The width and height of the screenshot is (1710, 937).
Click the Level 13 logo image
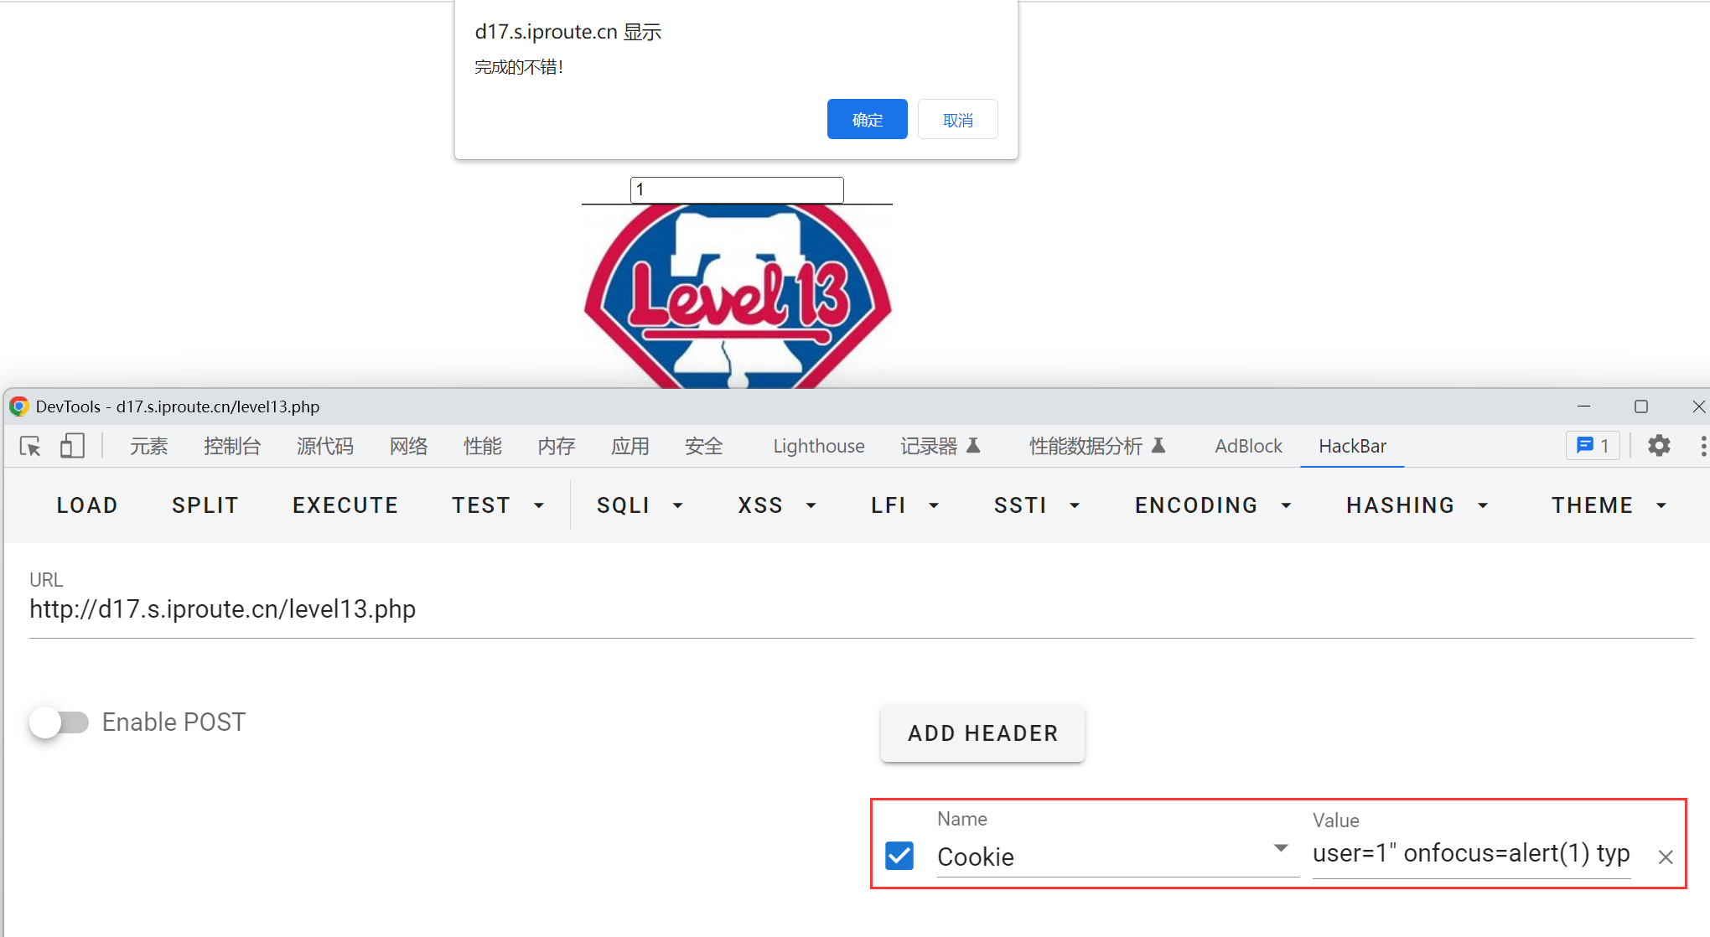[x=737, y=298]
